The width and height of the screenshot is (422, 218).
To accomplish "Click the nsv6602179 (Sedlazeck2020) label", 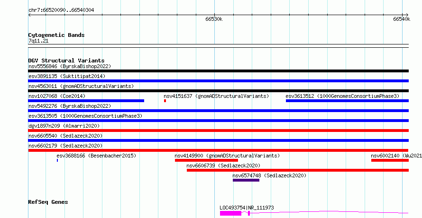I will point(65,146).
